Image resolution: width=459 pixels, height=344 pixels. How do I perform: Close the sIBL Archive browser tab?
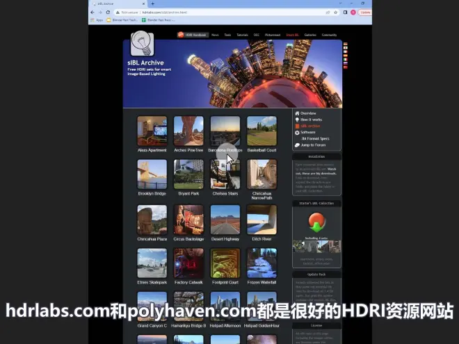(x=143, y=3)
